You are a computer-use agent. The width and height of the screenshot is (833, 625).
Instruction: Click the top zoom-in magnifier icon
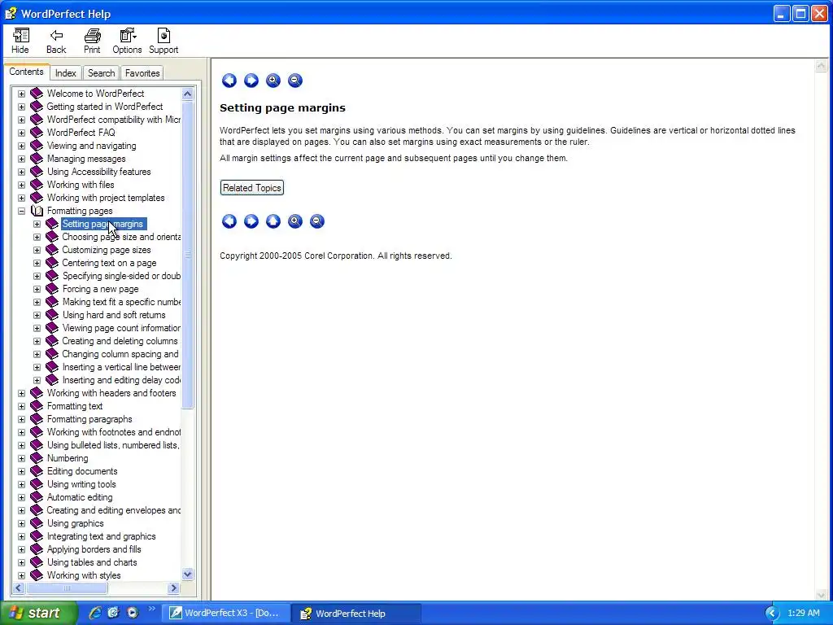pos(273,81)
